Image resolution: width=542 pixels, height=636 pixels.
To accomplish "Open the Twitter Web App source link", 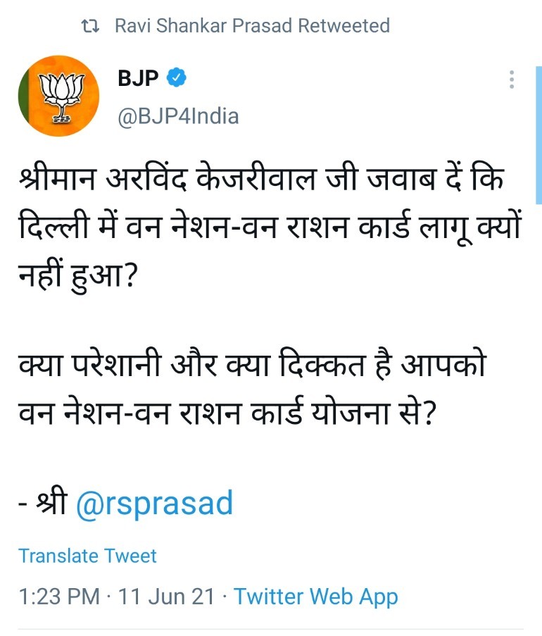I will click(x=315, y=597).
